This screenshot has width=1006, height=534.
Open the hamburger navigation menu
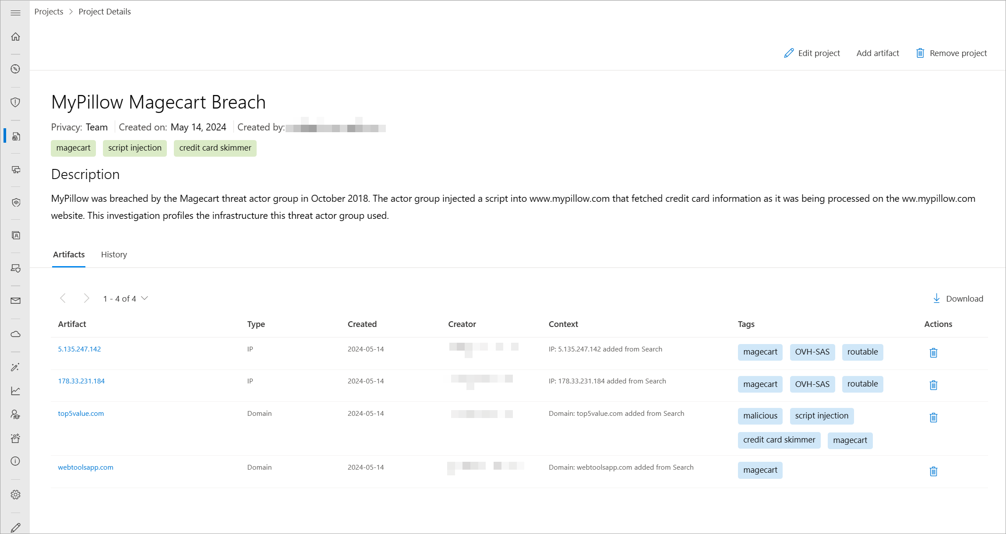(15, 13)
